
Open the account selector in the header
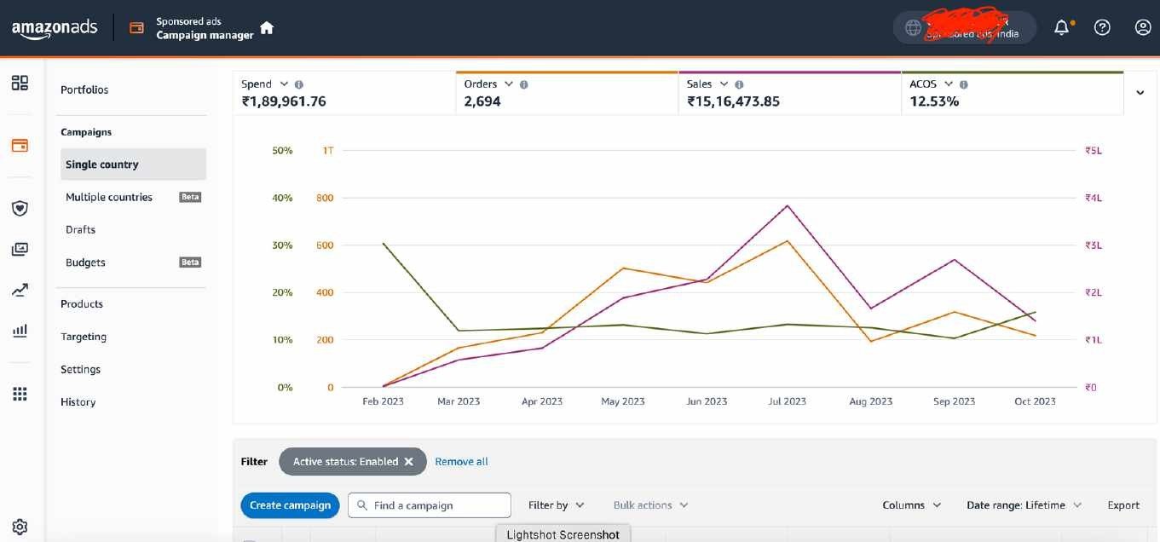[964, 28]
